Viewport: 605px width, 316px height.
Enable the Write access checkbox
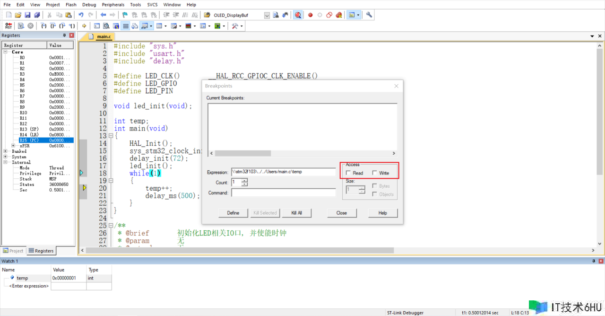pos(375,173)
